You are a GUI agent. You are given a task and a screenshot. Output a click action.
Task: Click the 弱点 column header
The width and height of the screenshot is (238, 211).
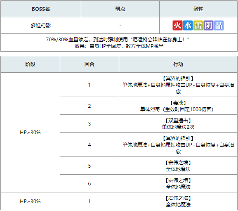pos(120,9)
